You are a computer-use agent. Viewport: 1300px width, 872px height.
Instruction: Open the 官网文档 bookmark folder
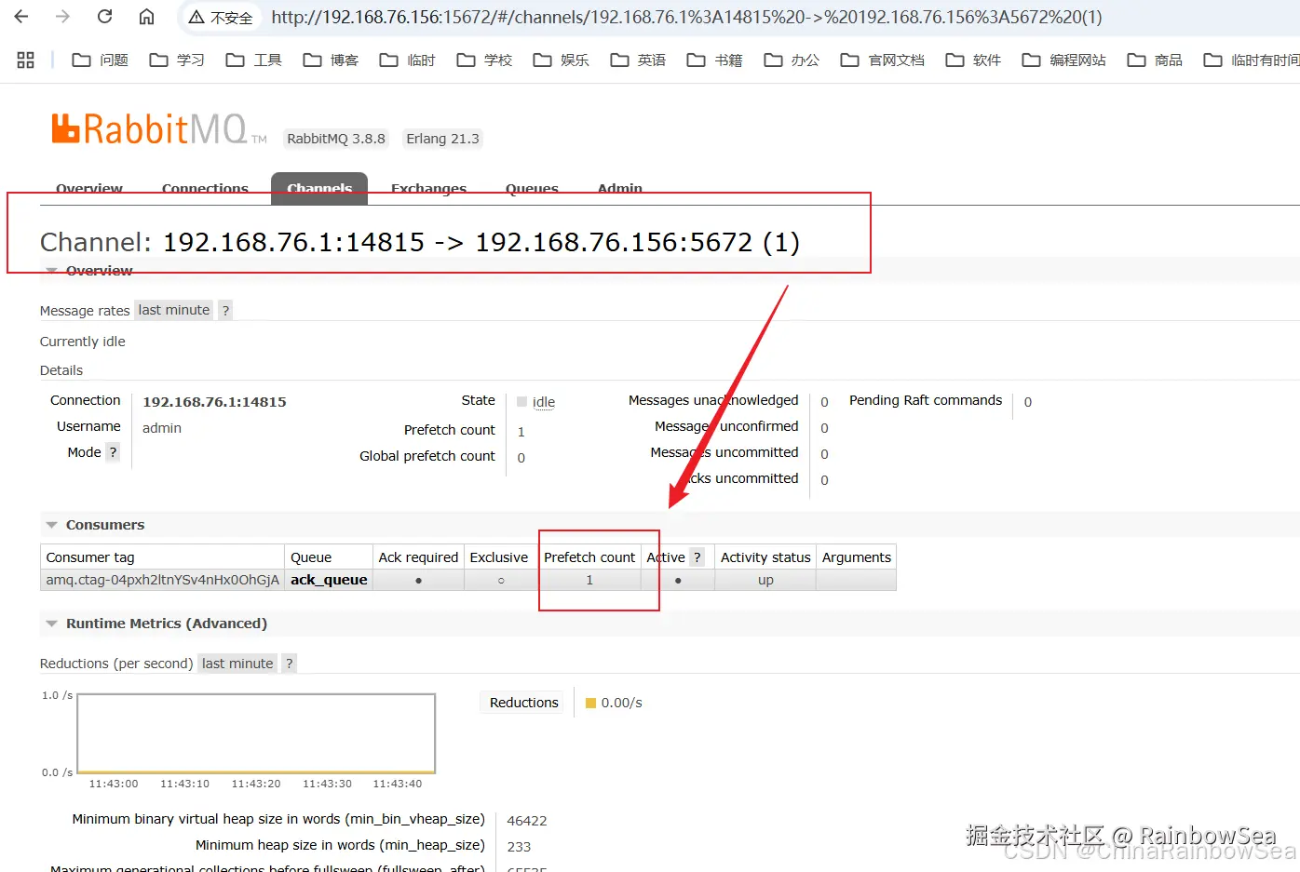[x=883, y=60]
